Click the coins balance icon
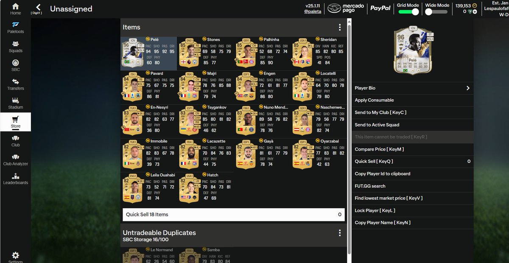 tap(475, 6)
